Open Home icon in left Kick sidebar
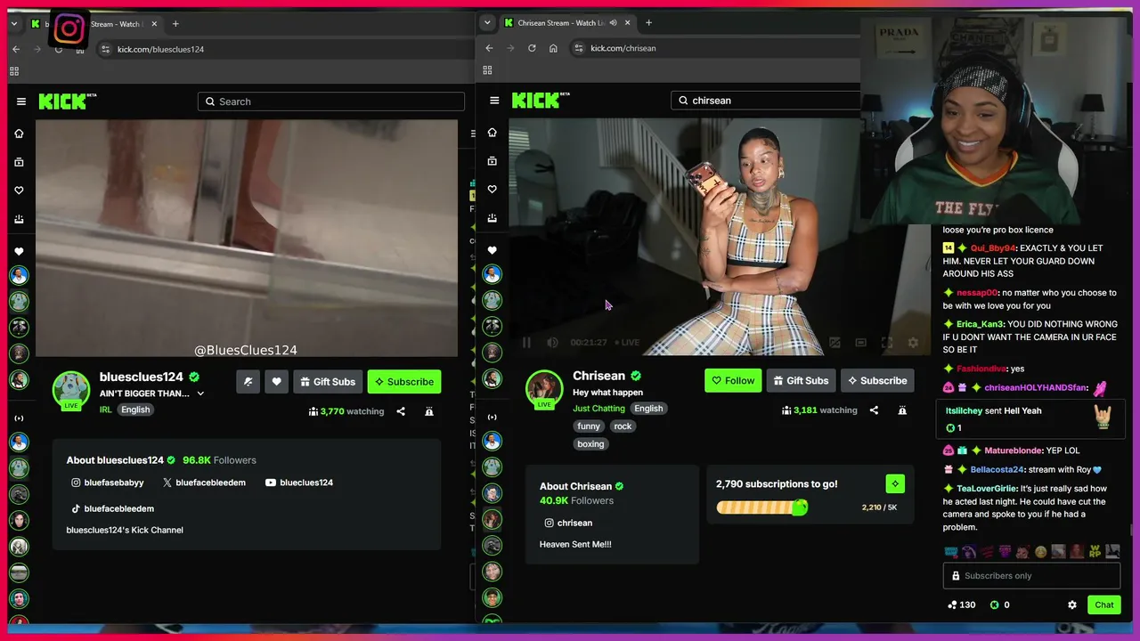This screenshot has width=1140, height=641. pyautogui.click(x=19, y=134)
